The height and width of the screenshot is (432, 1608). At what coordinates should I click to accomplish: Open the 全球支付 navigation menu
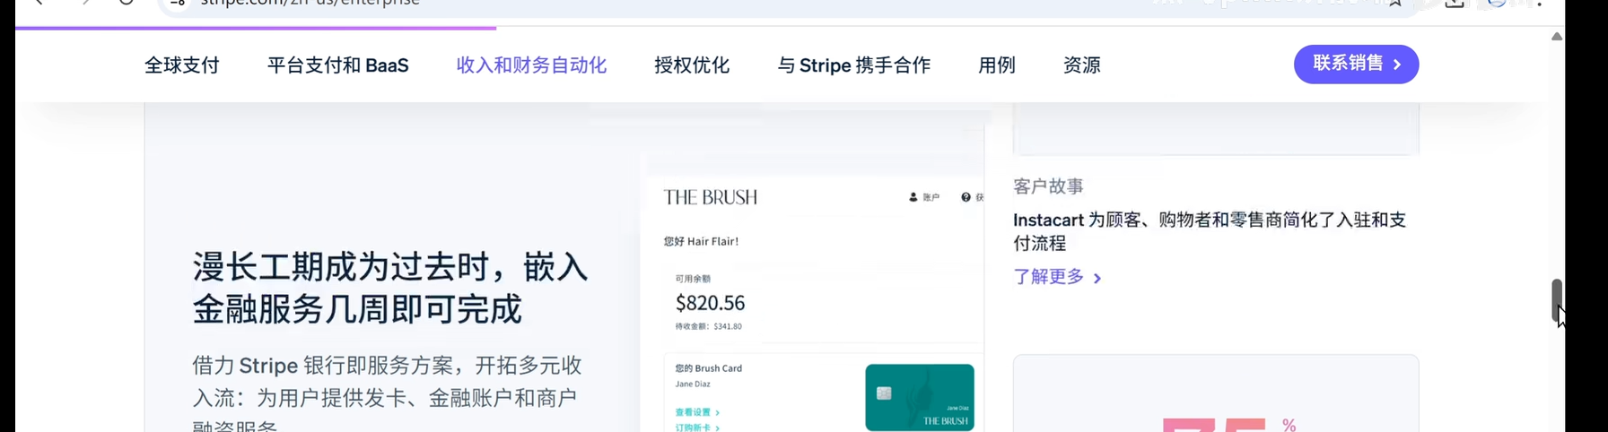coord(182,65)
